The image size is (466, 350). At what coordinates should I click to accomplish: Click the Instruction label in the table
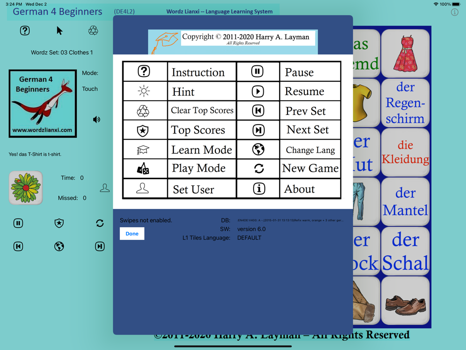(198, 72)
